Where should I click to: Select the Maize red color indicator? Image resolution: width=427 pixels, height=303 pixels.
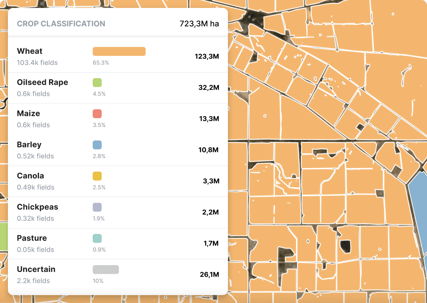(97, 114)
